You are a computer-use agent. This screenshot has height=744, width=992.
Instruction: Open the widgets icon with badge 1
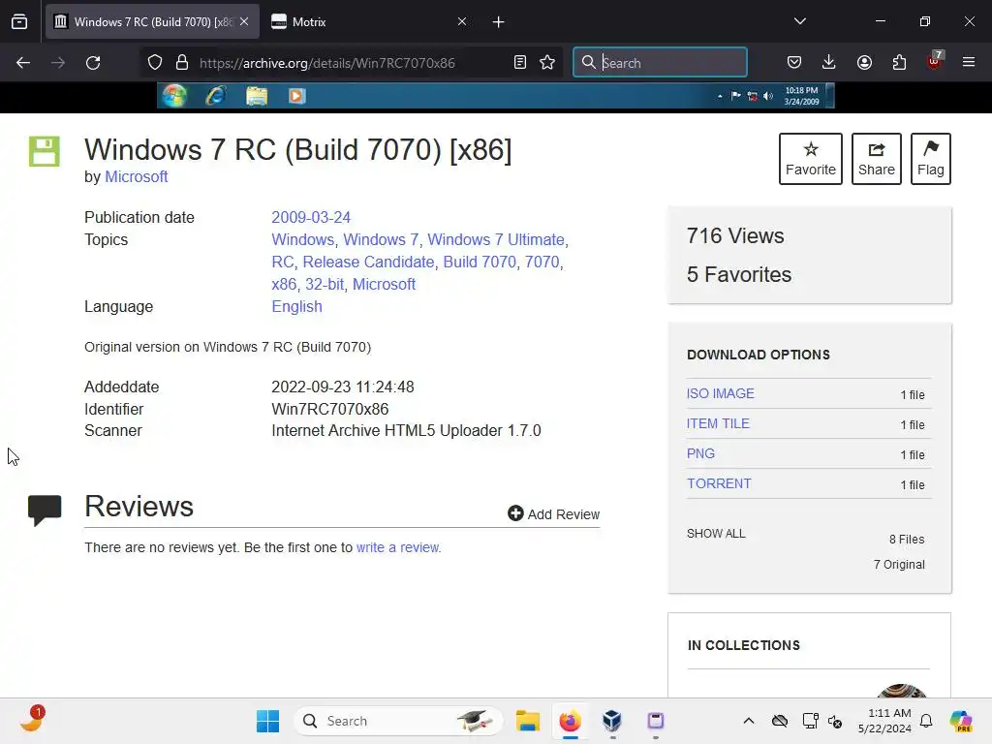point(32,720)
